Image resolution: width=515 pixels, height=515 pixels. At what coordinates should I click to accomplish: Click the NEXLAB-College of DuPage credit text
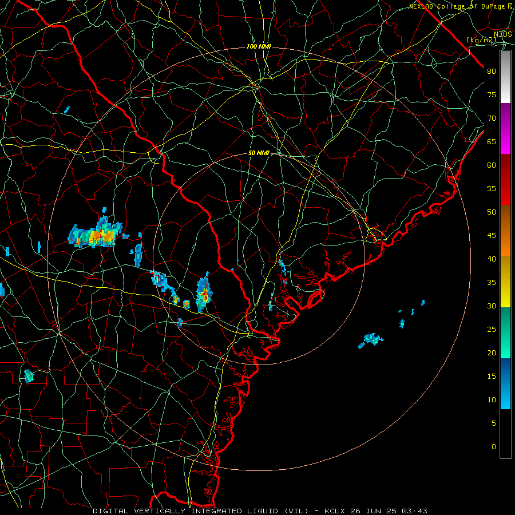coord(461,6)
